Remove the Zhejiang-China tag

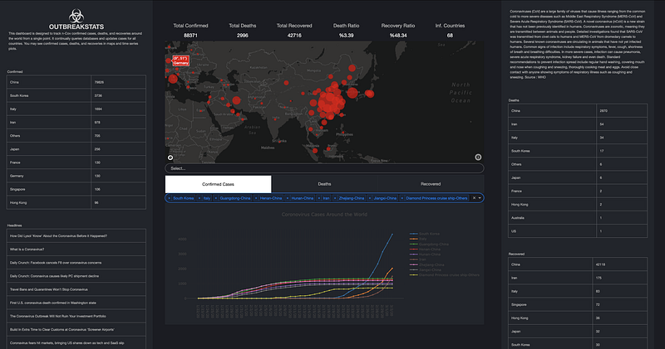point(335,198)
